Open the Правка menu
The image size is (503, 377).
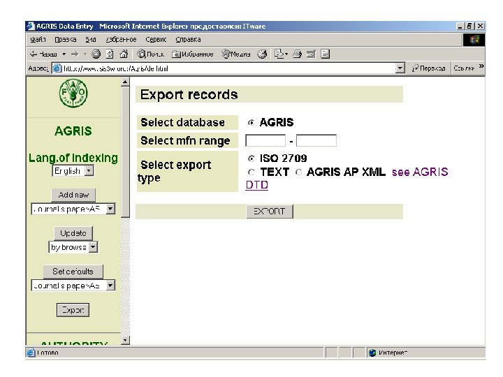pos(66,39)
